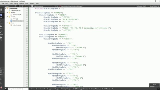Open the Welcome mode grid icon

tap(1, 10)
